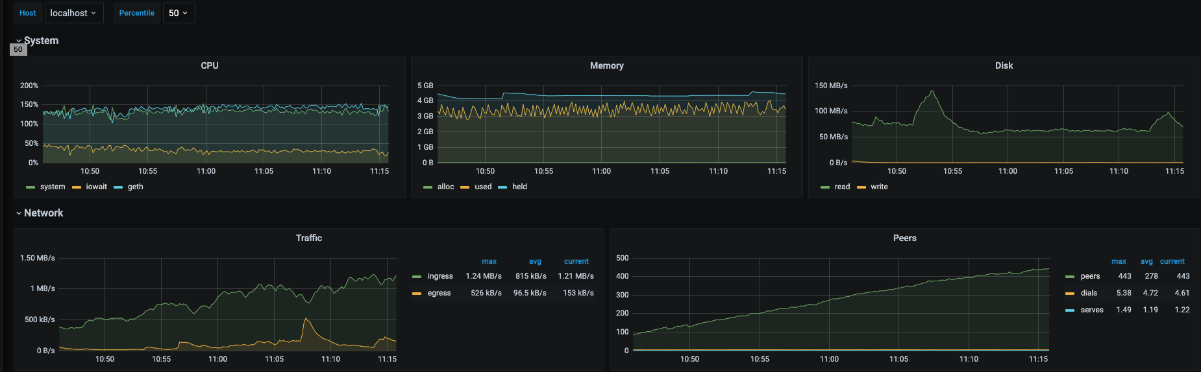1201x372 pixels.
Task: Toggle the peers series in Peers legend
Action: pyautogui.click(x=1091, y=276)
